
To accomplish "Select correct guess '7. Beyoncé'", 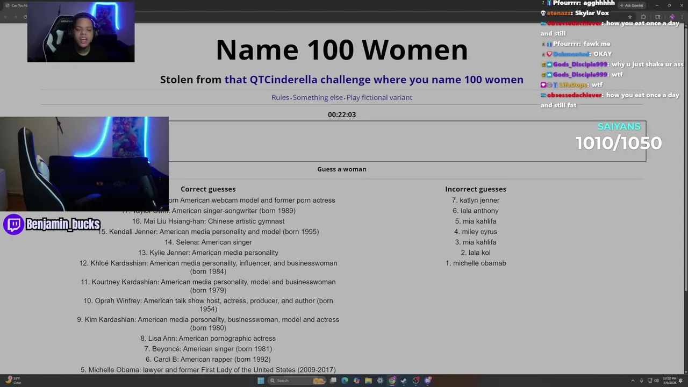I will 208,349.
